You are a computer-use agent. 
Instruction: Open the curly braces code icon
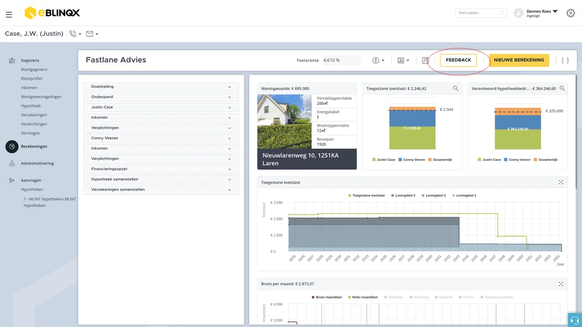click(565, 61)
